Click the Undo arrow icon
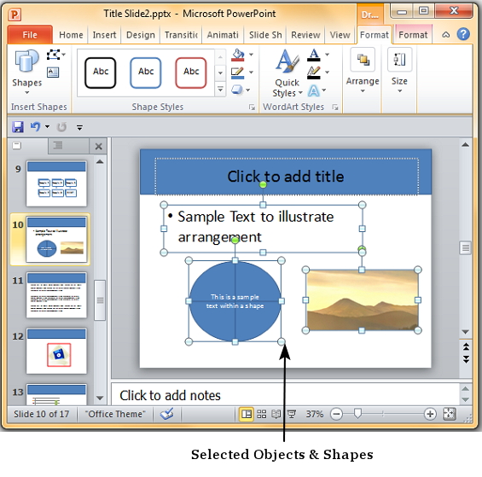The height and width of the screenshot is (477, 482). (x=36, y=126)
